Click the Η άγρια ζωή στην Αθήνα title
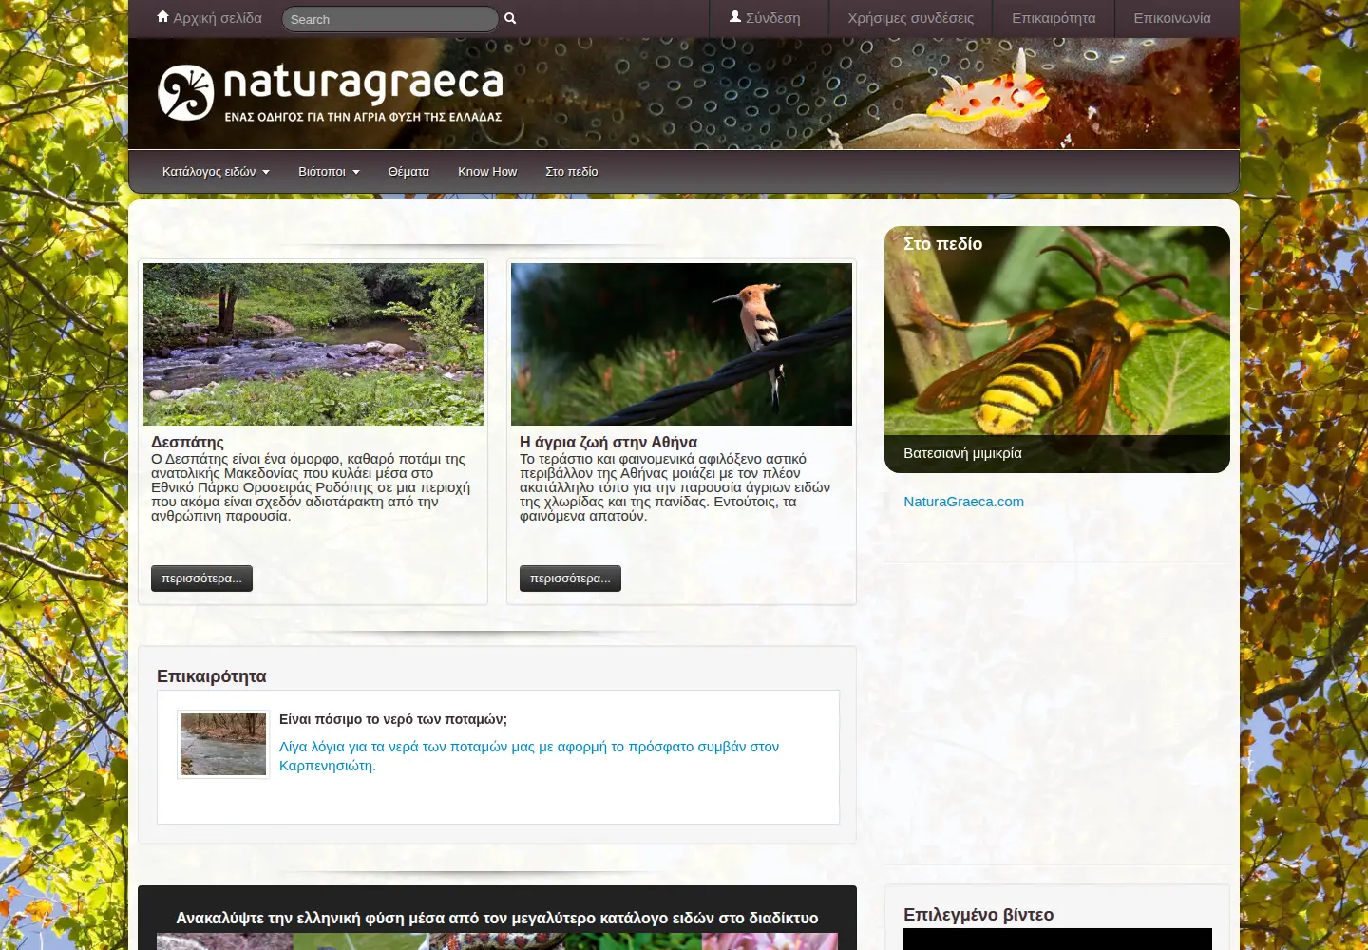This screenshot has height=950, width=1368. tap(608, 442)
